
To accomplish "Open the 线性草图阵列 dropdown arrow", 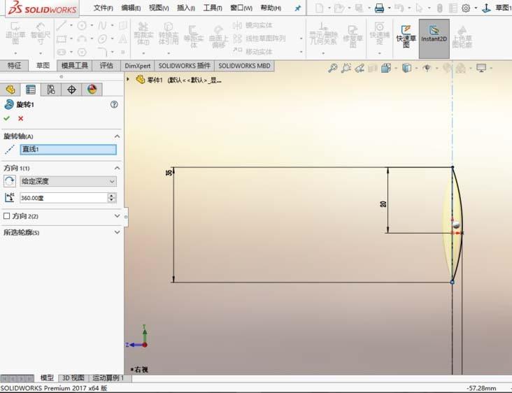I will (x=301, y=38).
